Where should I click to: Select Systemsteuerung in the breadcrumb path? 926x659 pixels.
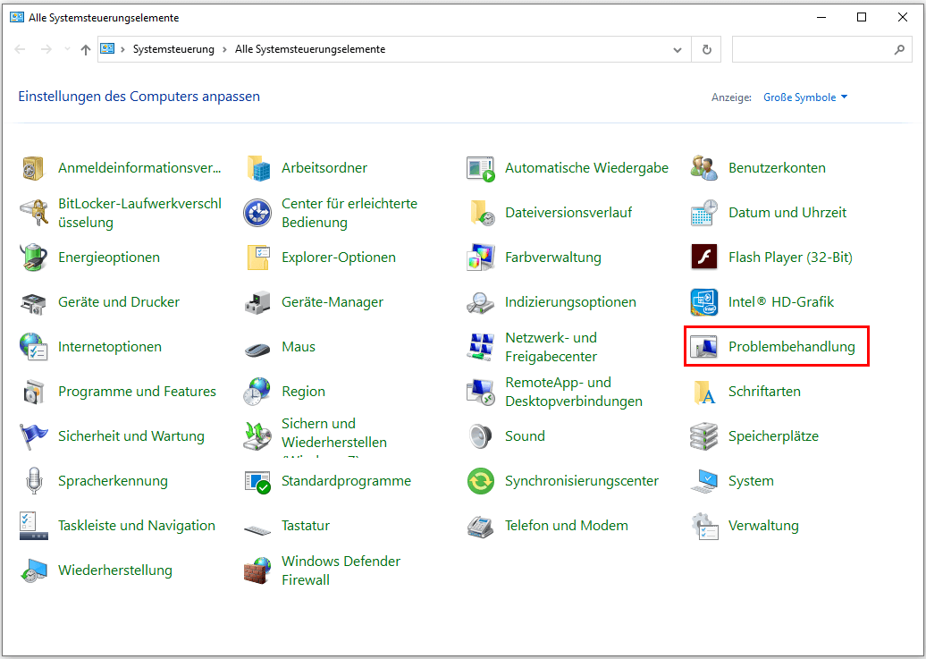coord(173,50)
